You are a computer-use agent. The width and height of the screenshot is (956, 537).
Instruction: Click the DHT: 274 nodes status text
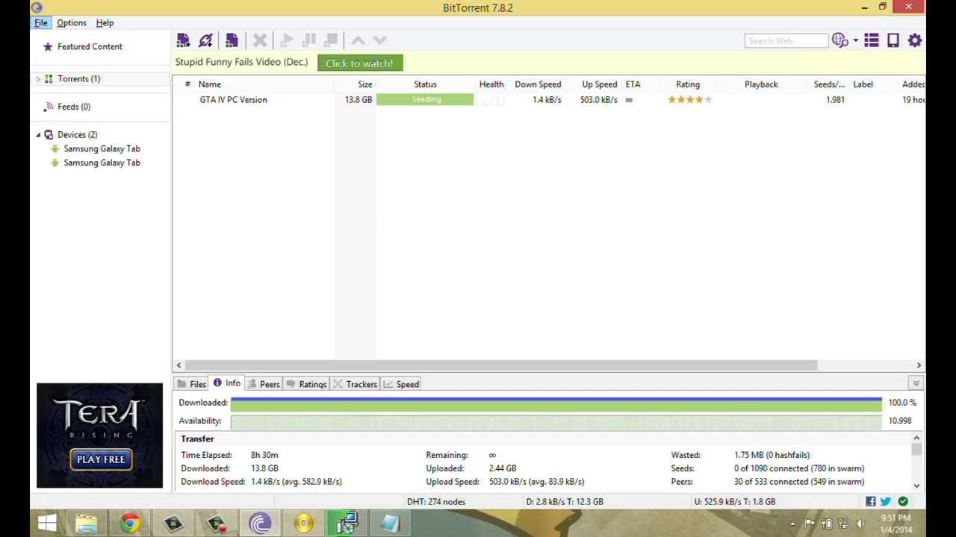(436, 502)
